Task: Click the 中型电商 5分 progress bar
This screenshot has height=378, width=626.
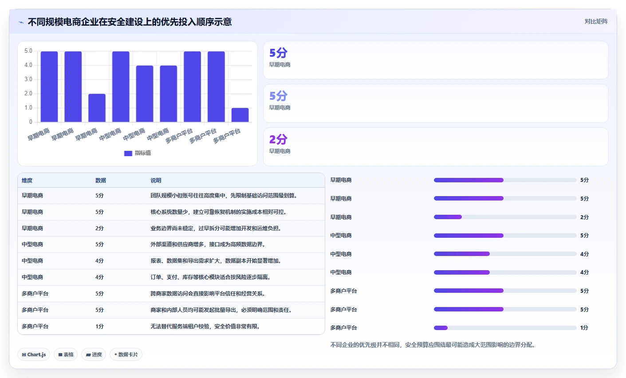Action: [505, 236]
